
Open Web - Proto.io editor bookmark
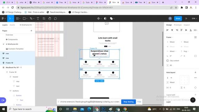point(35,12)
